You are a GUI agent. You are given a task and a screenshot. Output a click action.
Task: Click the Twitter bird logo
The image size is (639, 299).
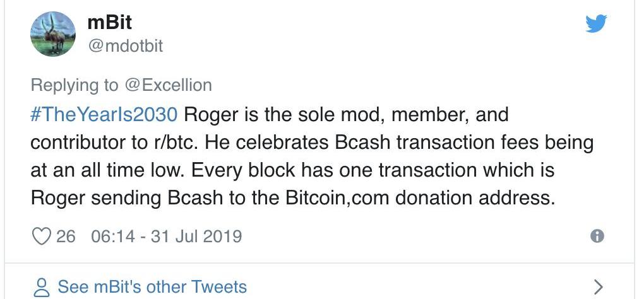point(595,24)
